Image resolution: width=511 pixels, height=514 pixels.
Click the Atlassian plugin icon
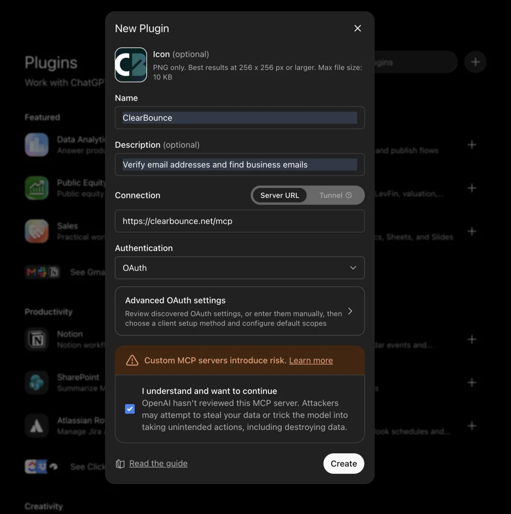click(36, 426)
